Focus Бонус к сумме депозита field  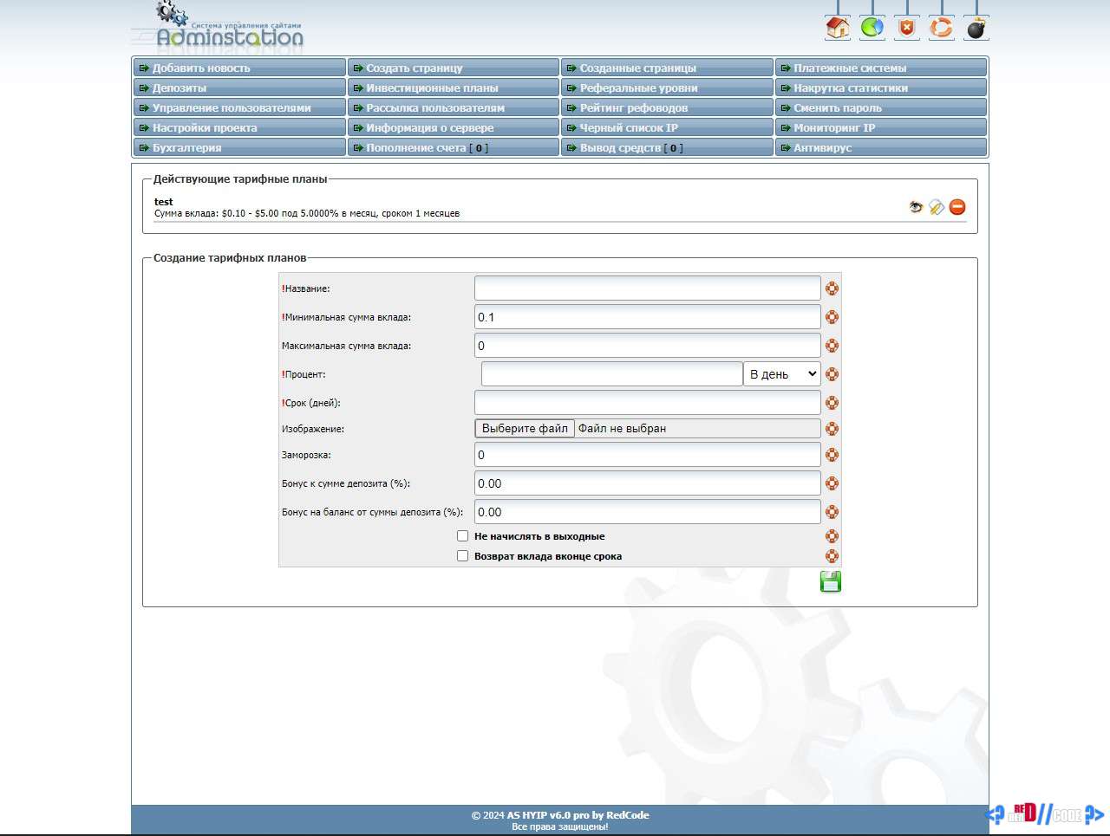tap(647, 483)
